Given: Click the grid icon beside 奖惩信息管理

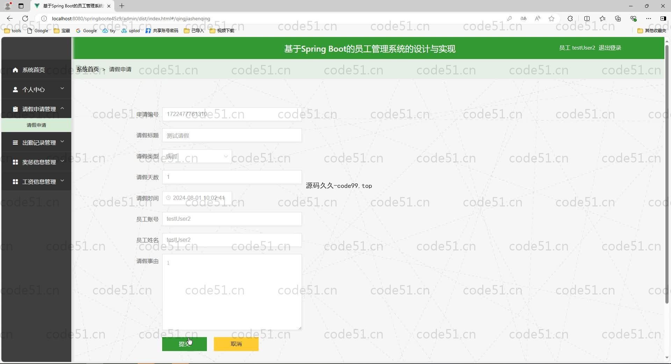Looking at the screenshot, I should point(15,162).
